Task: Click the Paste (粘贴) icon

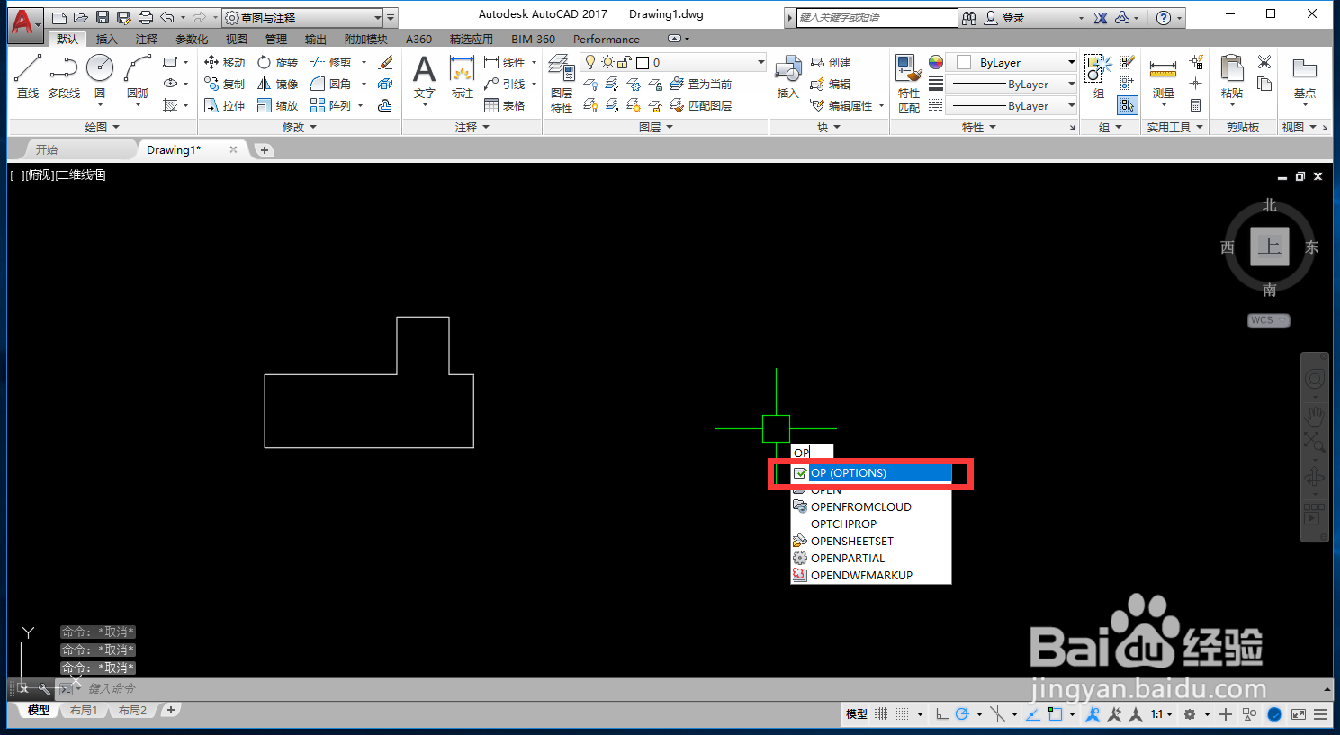Action: click(x=1232, y=76)
